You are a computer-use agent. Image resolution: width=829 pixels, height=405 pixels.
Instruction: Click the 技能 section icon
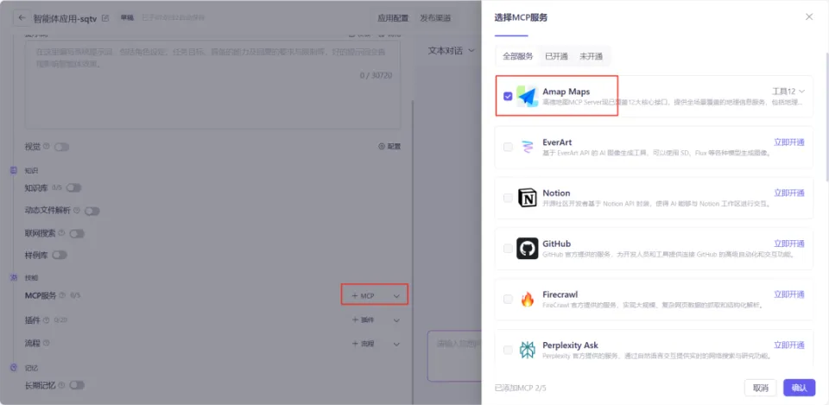click(x=15, y=277)
